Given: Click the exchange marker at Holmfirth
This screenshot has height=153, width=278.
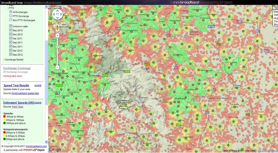Looking at the screenshot, I should pos(131,51).
